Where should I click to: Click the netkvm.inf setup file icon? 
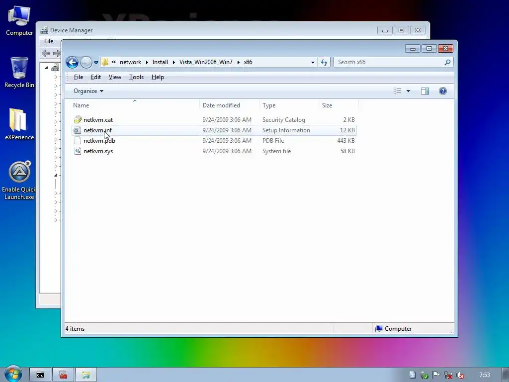(78, 130)
